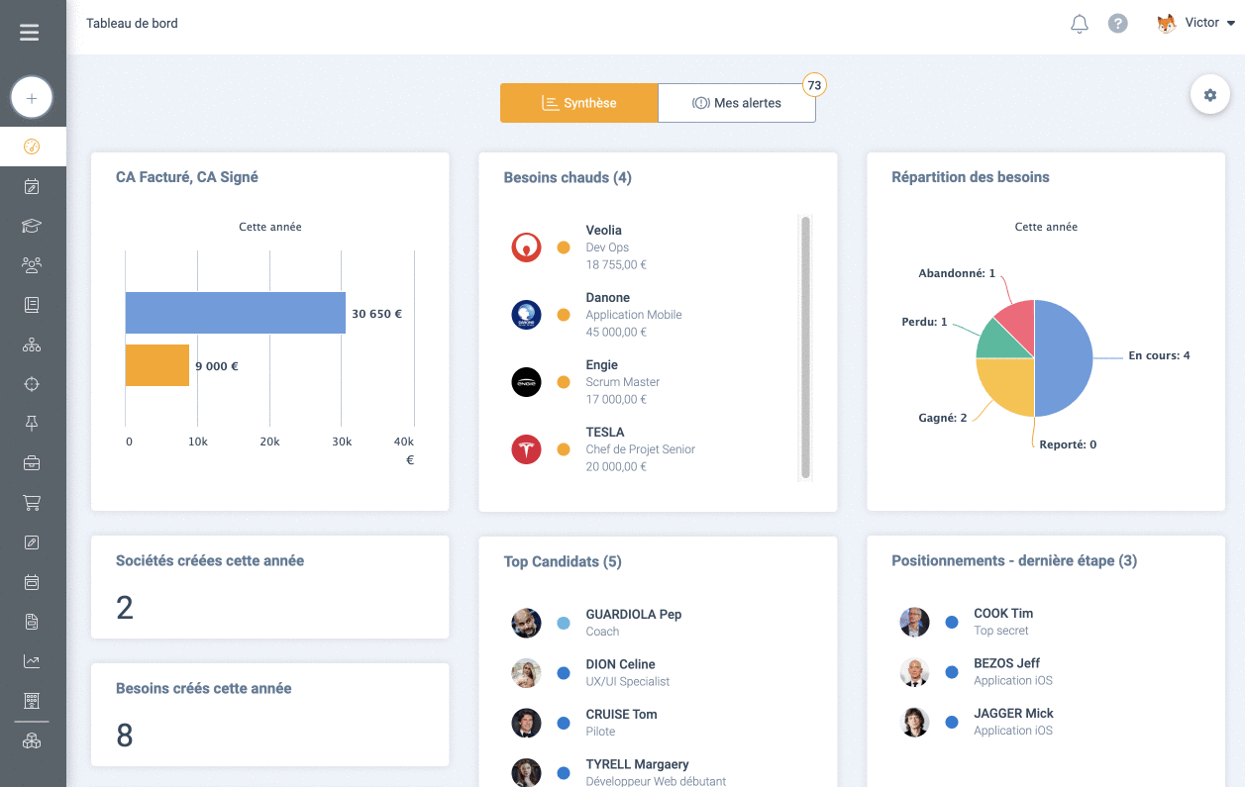1245x787 pixels.
Task: Open the Danone Application Mobile need
Action: 633,314
